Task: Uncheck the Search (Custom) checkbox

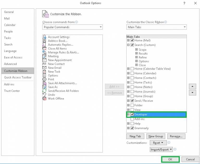Action: pyautogui.click(x=132, y=45)
